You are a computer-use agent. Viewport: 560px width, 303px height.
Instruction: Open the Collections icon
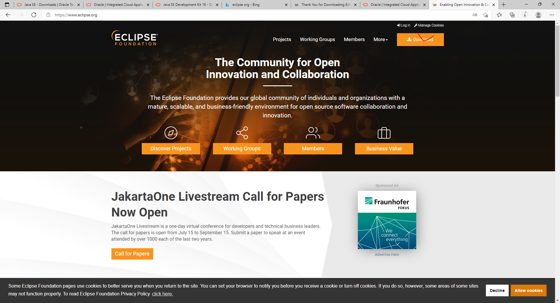point(512,15)
